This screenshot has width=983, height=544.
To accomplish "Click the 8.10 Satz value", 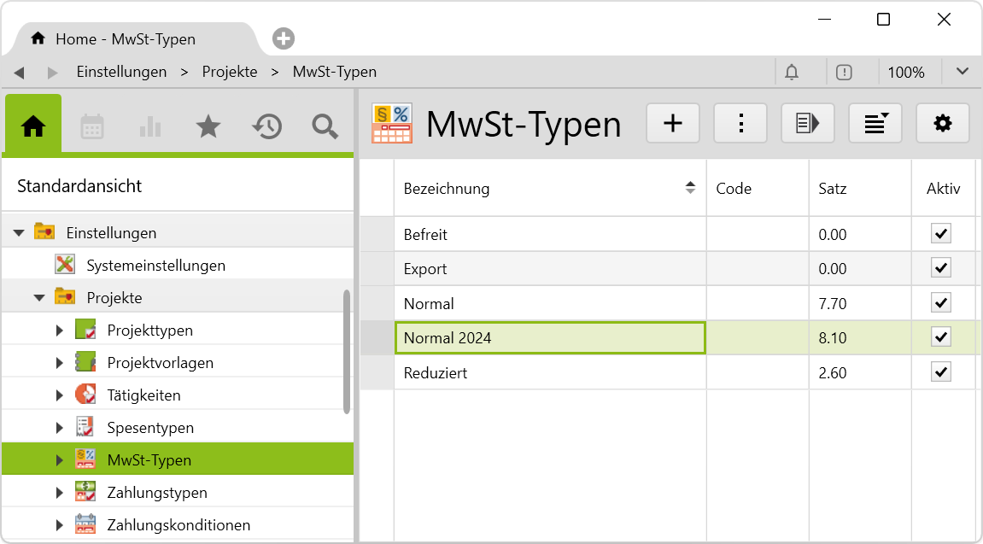I will (x=833, y=338).
